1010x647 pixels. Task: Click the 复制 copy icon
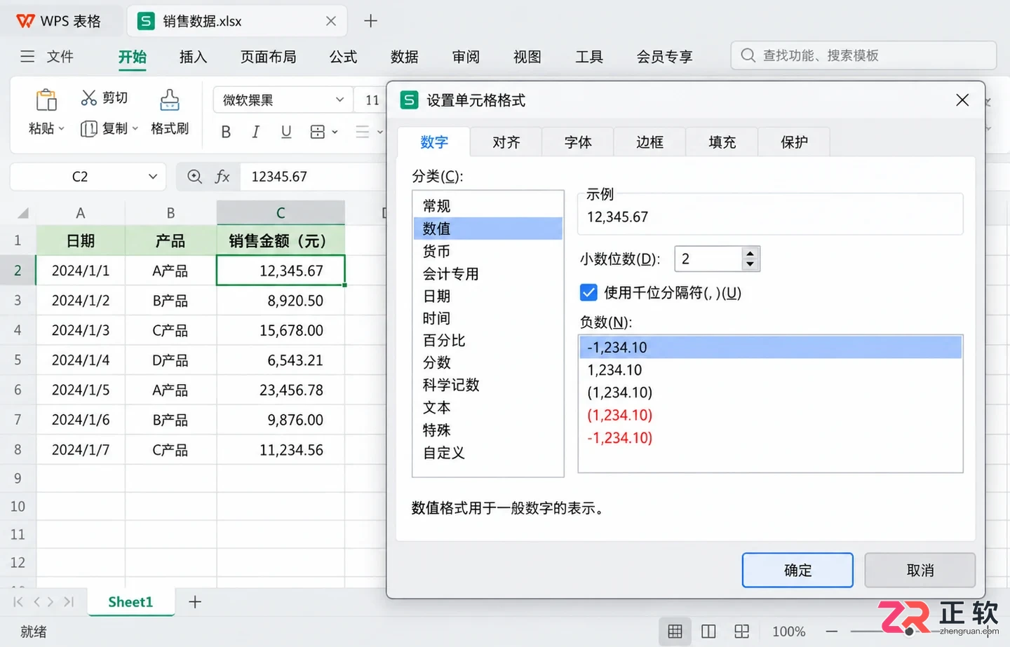coord(88,128)
